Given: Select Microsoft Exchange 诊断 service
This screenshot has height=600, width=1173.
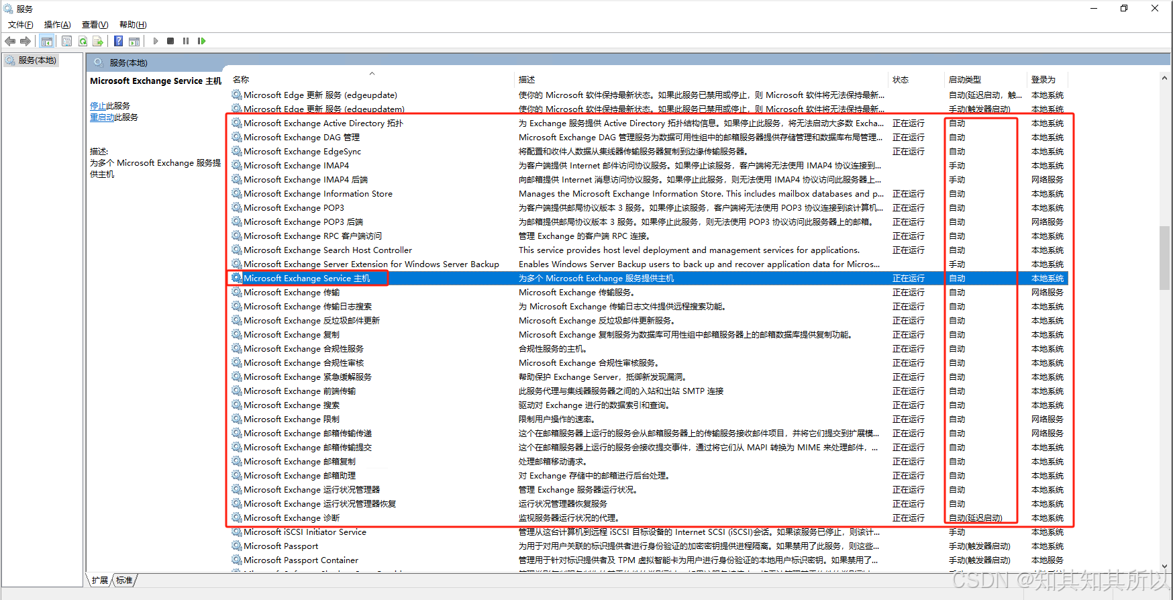Looking at the screenshot, I should click(291, 517).
